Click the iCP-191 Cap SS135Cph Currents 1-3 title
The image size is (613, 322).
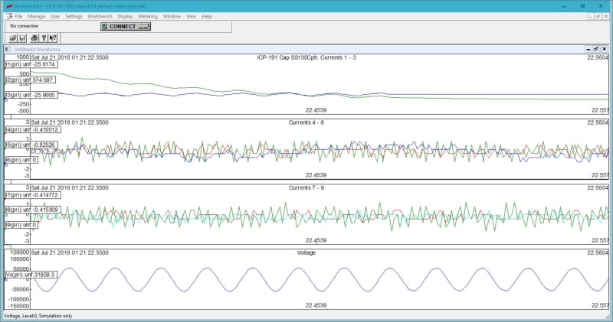click(306, 57)
